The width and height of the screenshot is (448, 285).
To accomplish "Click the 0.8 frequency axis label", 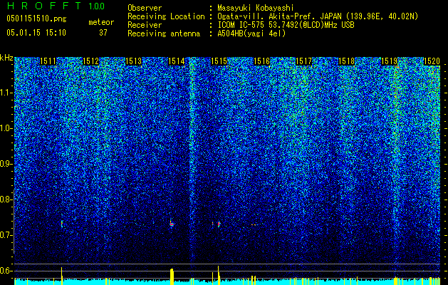I will coord(6,199).
